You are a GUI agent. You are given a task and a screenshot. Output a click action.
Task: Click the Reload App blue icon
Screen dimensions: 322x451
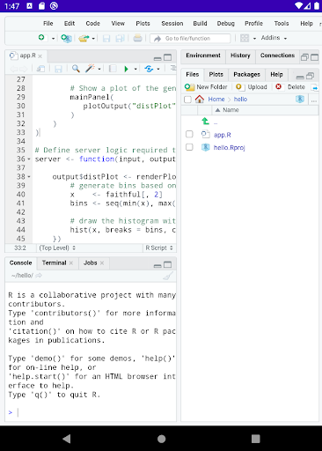coord(149,69)
